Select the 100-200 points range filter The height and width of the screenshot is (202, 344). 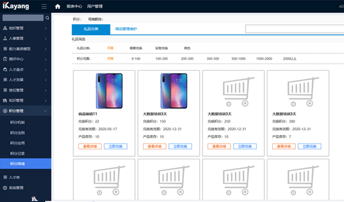[x=162, y=58]
